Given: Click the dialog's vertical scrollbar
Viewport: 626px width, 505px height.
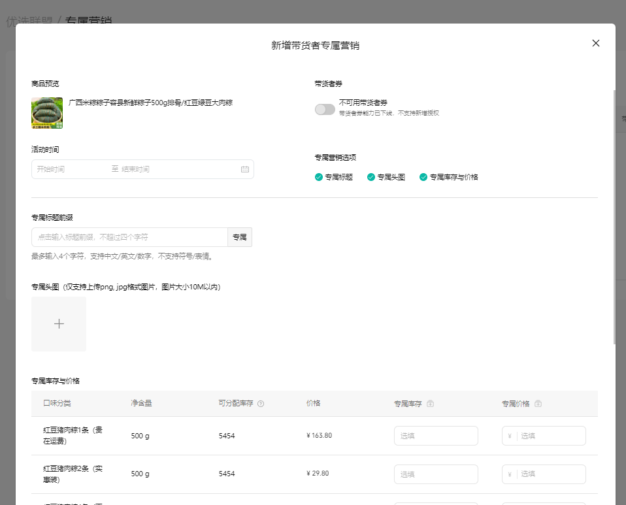Looking at the screenshot, I should pyautogui.click(x=614, y=216).
